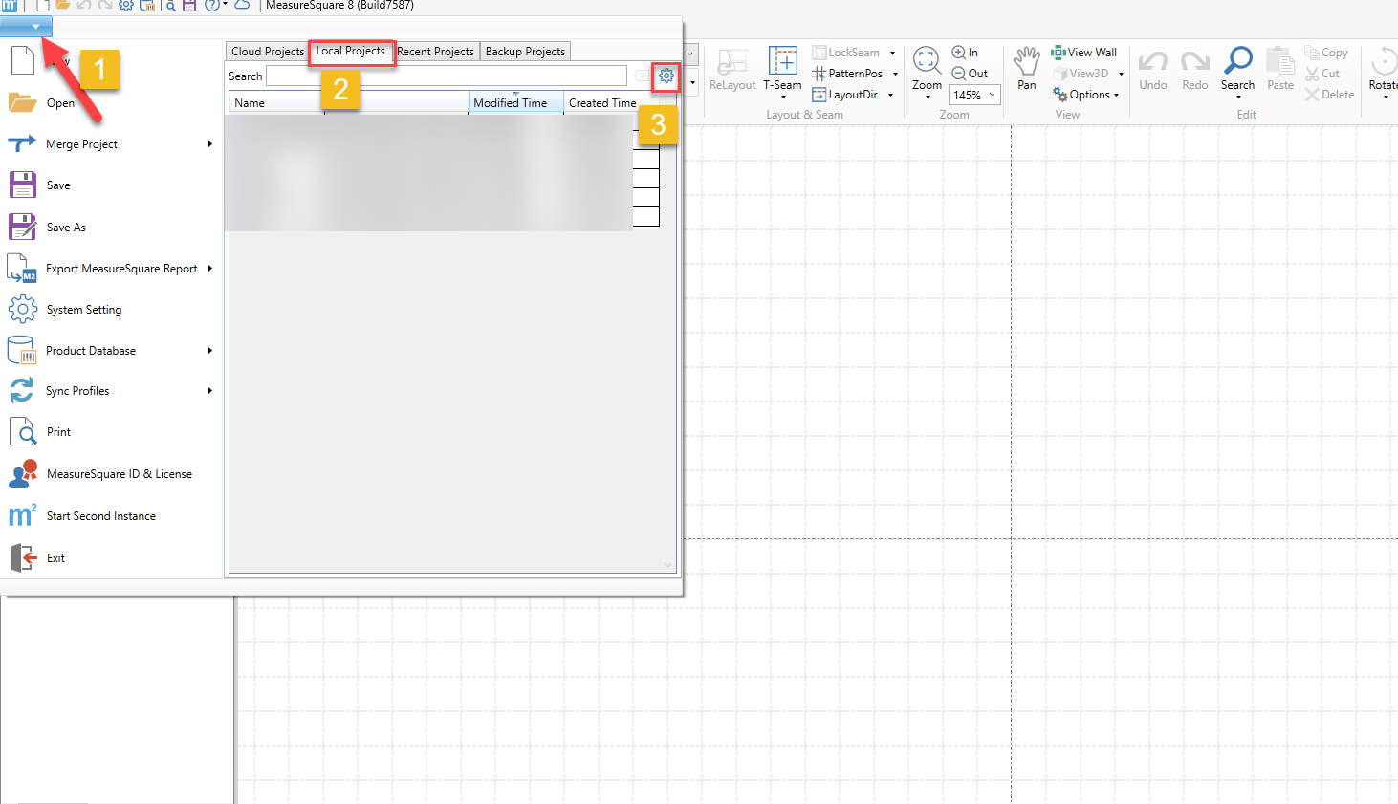Switch to the Backup Projects tab

525,52
